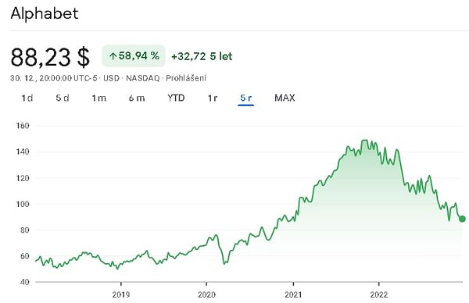Viewport: 469px width, 303px height.
Task: Click the selected 5 r tab
Action: [246, 98]
